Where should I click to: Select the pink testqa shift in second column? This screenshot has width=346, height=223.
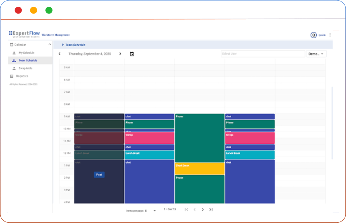[x=149, y=138]
